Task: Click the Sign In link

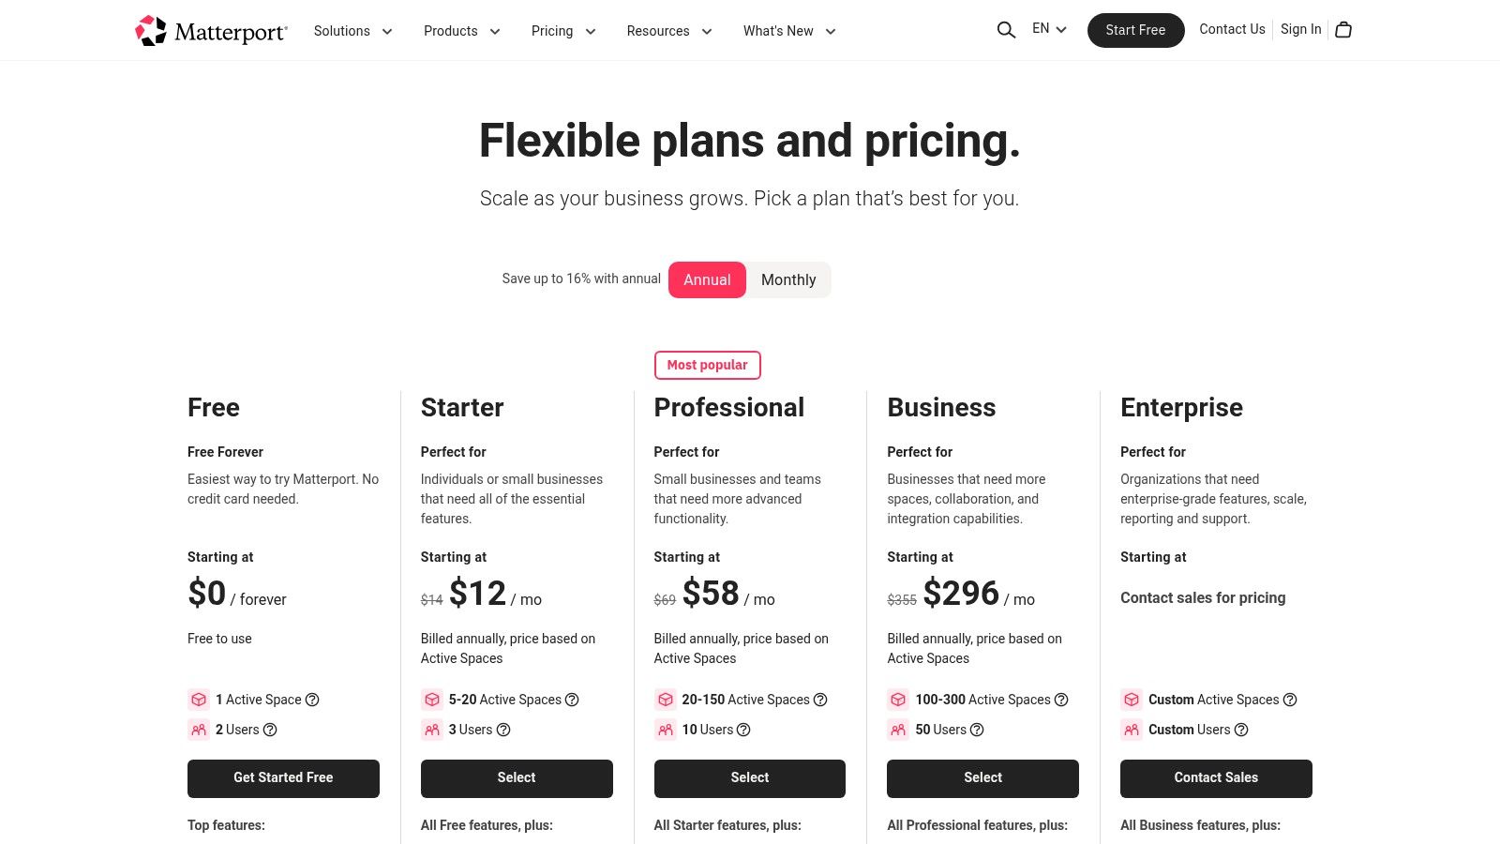Action: coord(1300,29)
